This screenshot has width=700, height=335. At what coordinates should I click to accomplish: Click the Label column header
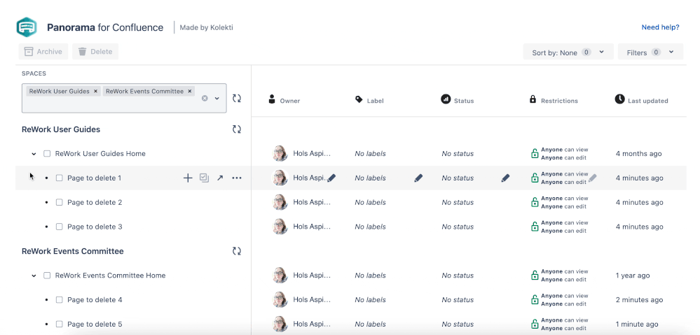point(369,100)
